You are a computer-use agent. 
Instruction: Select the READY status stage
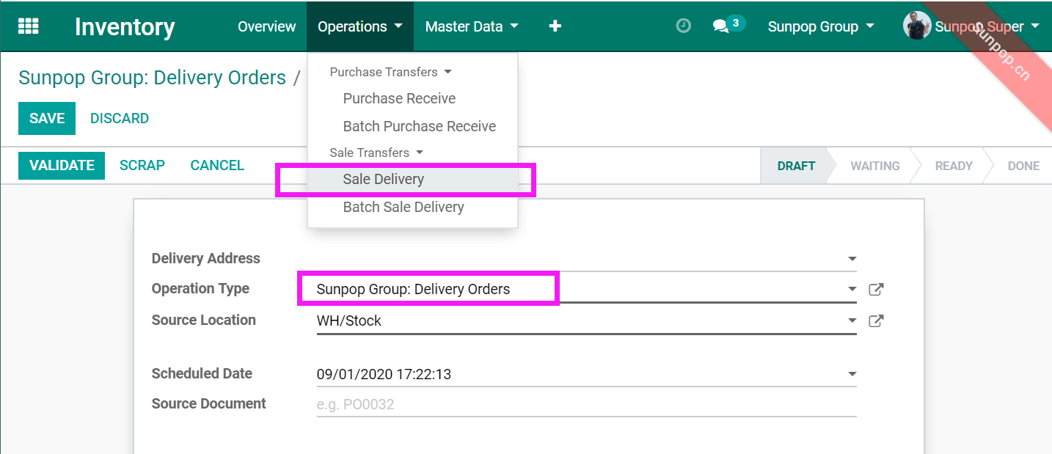tap(954, 166)
